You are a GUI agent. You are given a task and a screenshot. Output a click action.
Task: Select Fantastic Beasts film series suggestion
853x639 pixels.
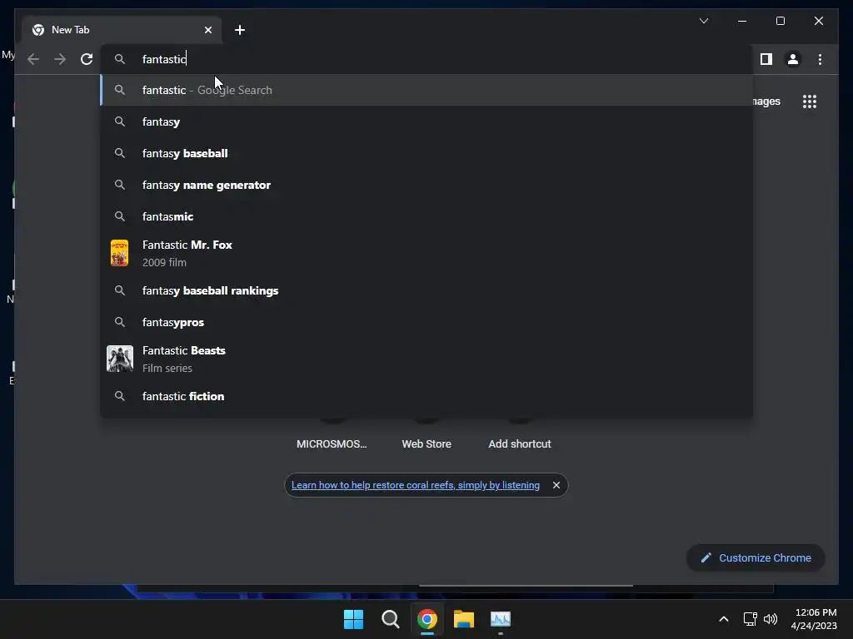pos(427,359)
